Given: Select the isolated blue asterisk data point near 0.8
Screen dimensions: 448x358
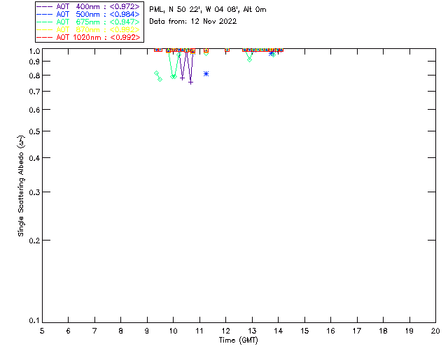Looking at the screenshot, I should 206,74.
